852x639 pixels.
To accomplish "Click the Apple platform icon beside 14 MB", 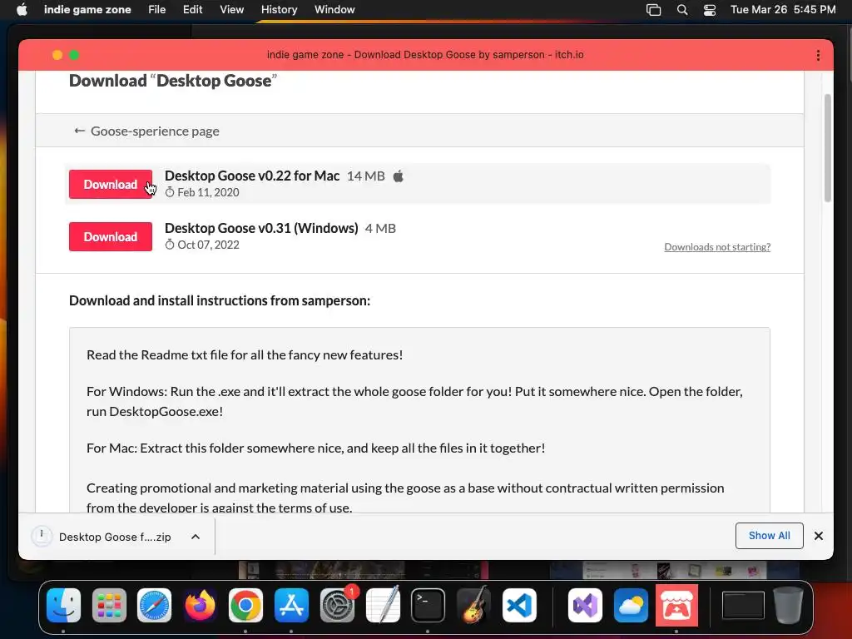I will click(399, 176).
